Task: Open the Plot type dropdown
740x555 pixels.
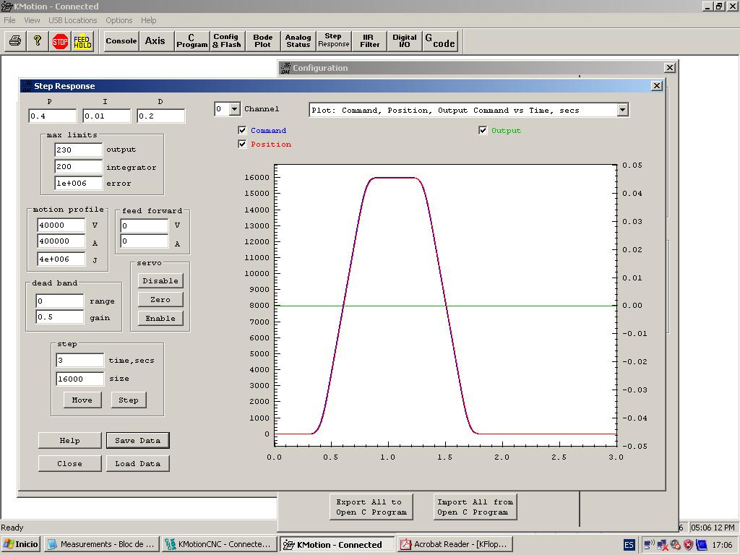Action: coord(622,110)
